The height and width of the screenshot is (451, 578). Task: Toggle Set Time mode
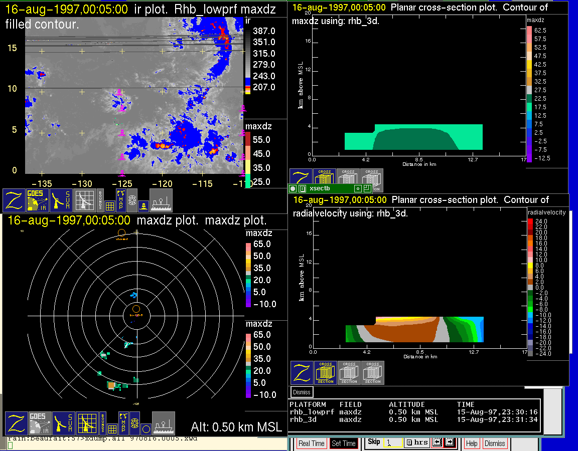point(344,443)
